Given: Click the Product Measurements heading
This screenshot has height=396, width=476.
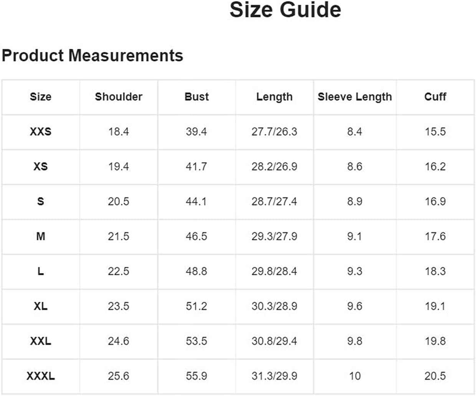Looking at the screenshot, I should tap(93, 56).
